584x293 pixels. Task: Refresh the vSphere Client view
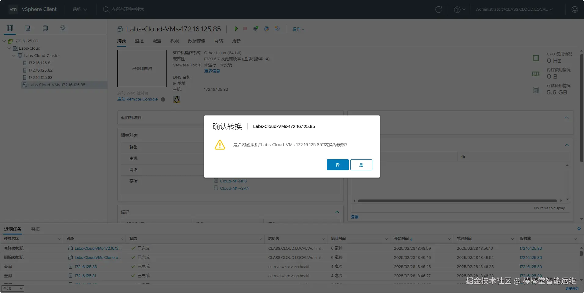439,9
